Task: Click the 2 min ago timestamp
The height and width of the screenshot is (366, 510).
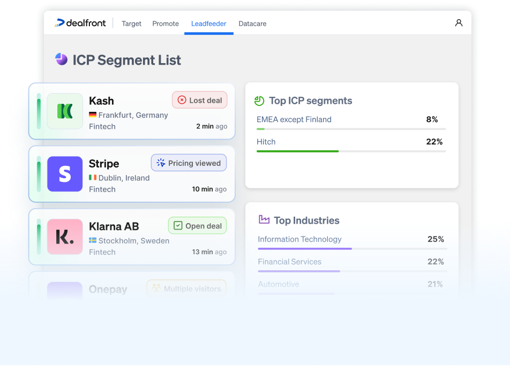Action: click(212, 126)
